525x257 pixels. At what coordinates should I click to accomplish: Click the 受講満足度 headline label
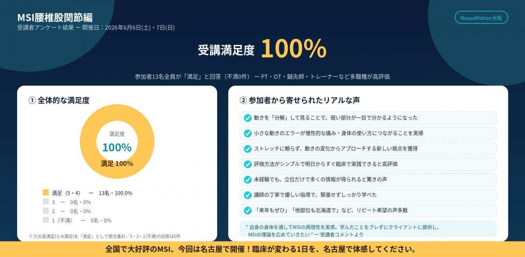pos(226,50)
